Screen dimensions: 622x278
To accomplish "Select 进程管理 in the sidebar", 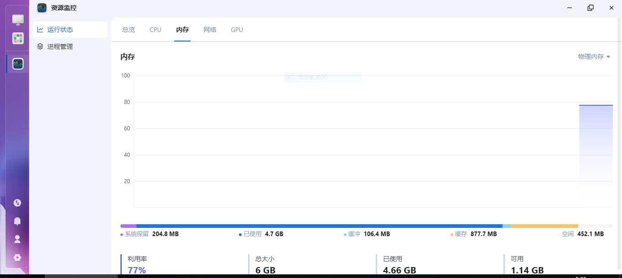I will pos(70,46).
